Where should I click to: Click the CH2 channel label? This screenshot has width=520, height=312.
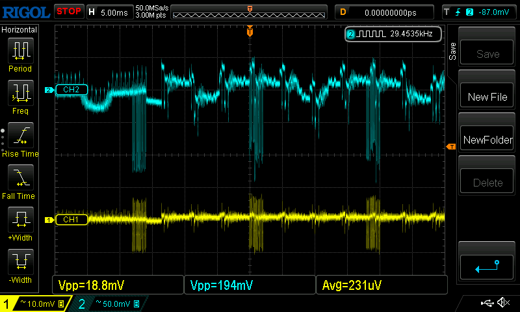point(71,90)
